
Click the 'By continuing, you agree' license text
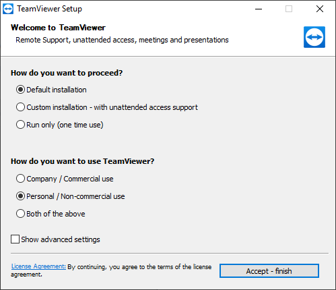[x=111, y=270]
